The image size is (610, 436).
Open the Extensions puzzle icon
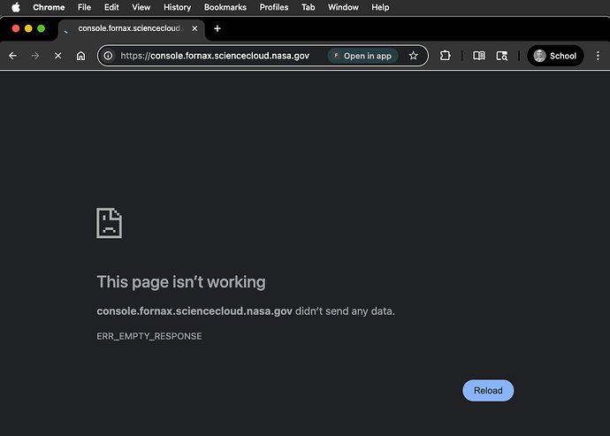[x=445, y=56]
